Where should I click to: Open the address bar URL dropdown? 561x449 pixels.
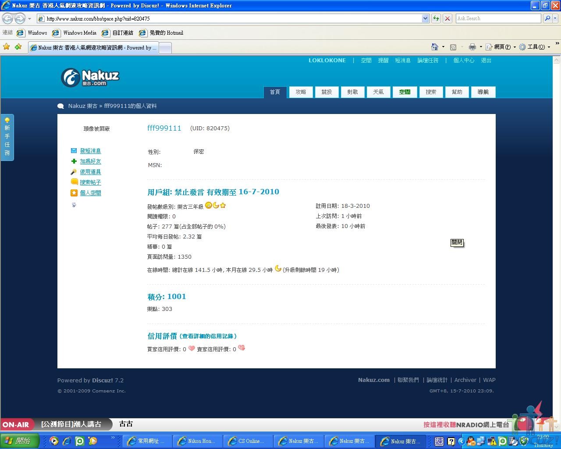(x=425, y=18)
